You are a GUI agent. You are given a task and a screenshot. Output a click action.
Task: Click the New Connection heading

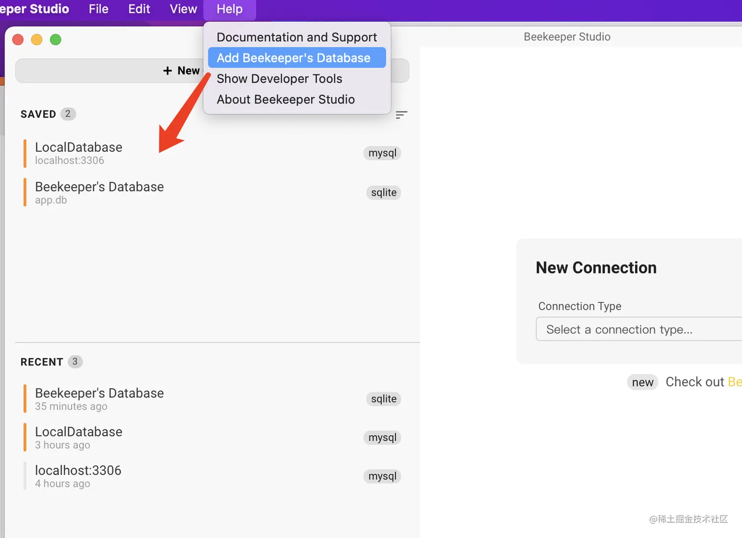click(x=596, y=268)
